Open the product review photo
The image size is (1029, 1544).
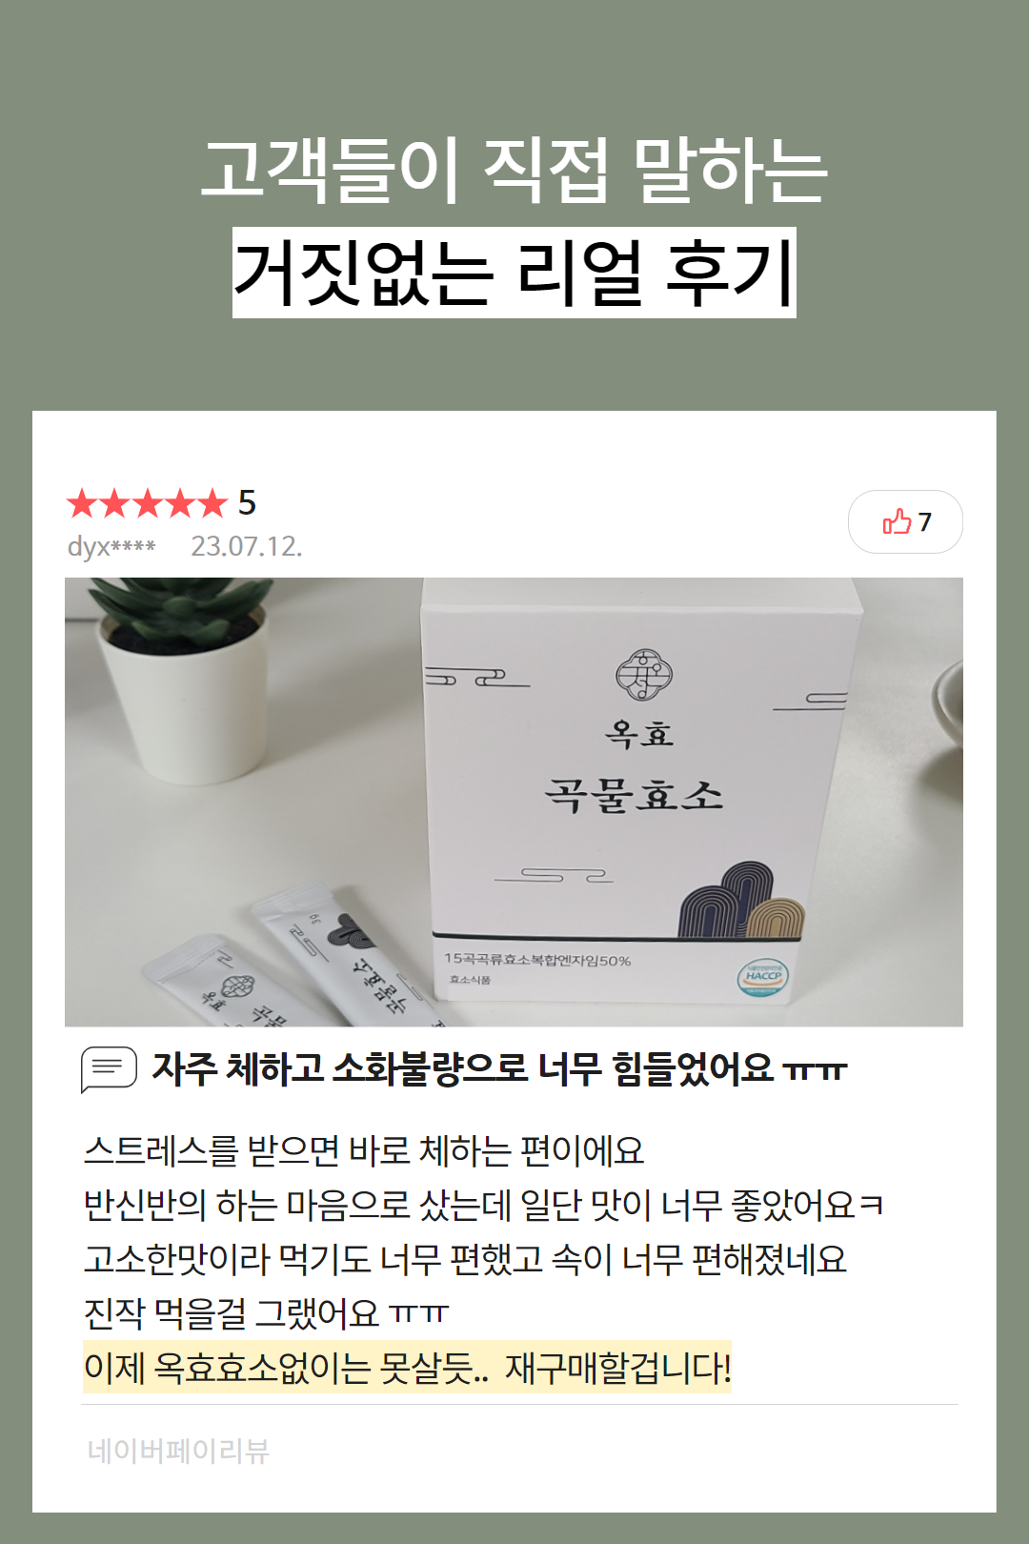(x=514, y=802)
